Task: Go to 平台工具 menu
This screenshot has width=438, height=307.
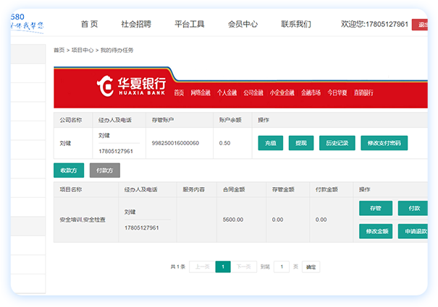Action: [190, 24]
